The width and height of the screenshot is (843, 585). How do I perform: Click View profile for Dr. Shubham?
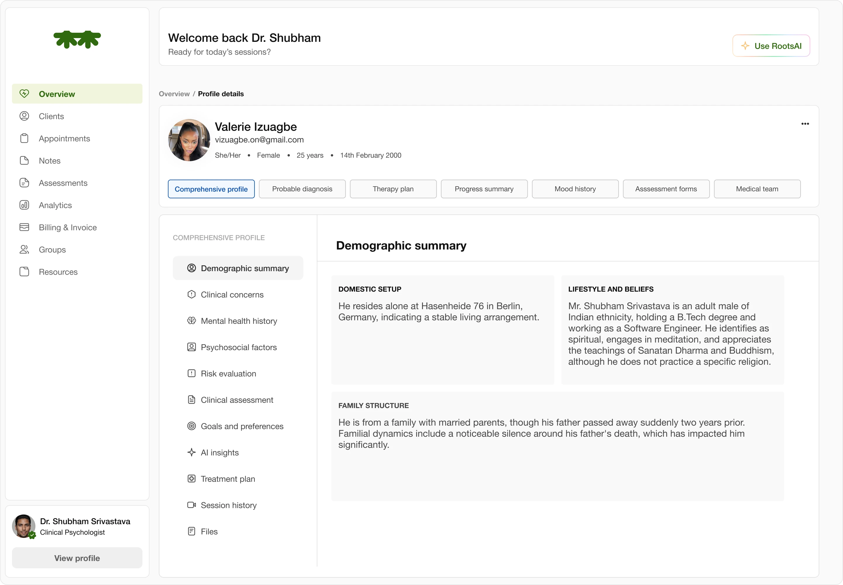pos(77,558)
